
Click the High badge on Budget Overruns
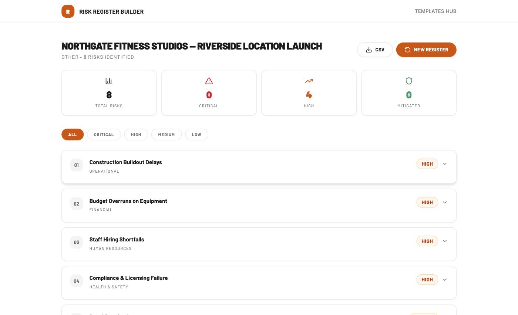coord(427,202)
